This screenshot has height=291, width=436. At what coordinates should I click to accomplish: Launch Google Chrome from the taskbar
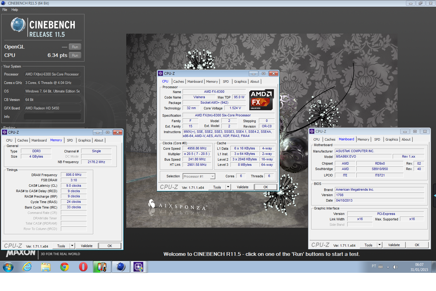tap(64, 267)
